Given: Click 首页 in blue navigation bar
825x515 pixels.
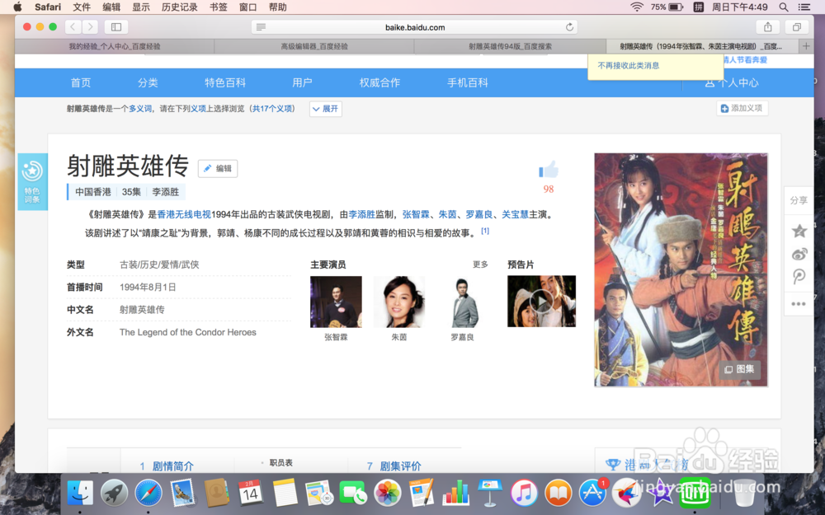Looking at the screenshot, I should click(81, 82).
